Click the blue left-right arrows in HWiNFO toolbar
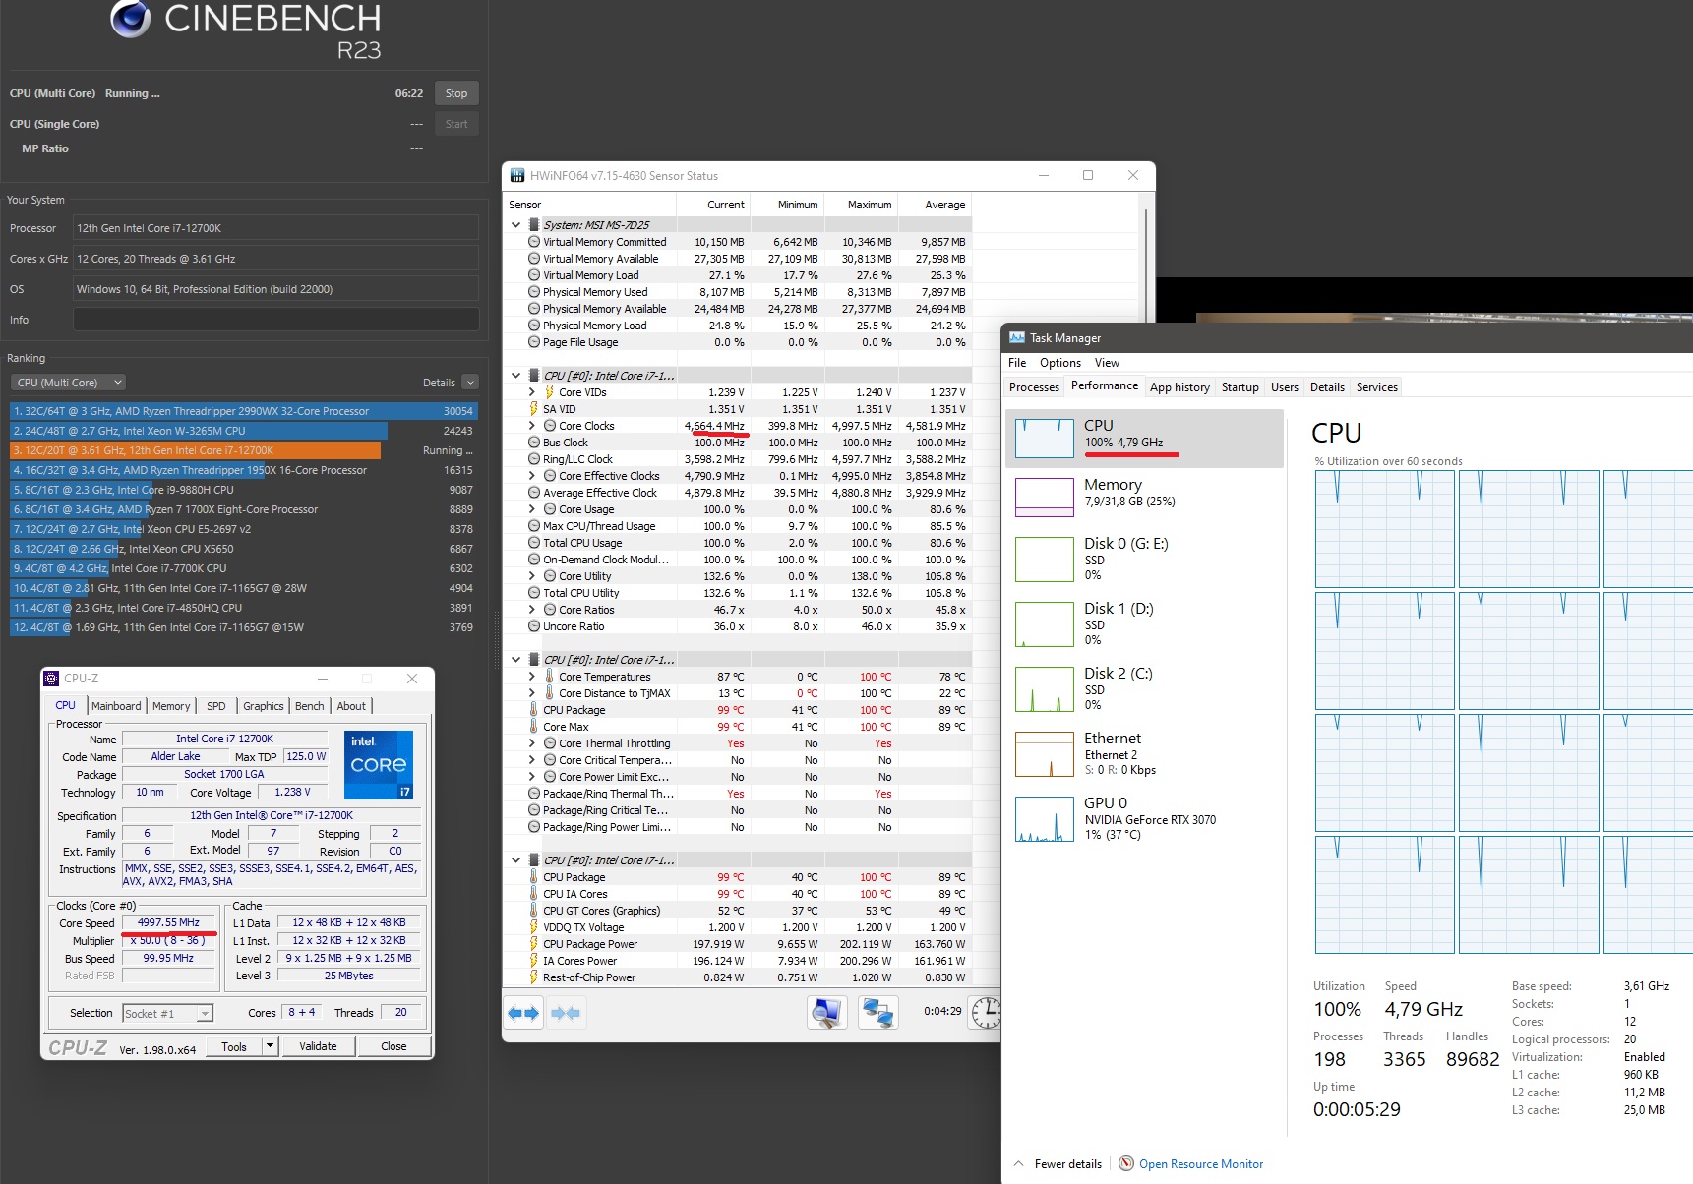This screenshot has width=1693, height=1184. pyautogui.click(x=523, y=1013)
